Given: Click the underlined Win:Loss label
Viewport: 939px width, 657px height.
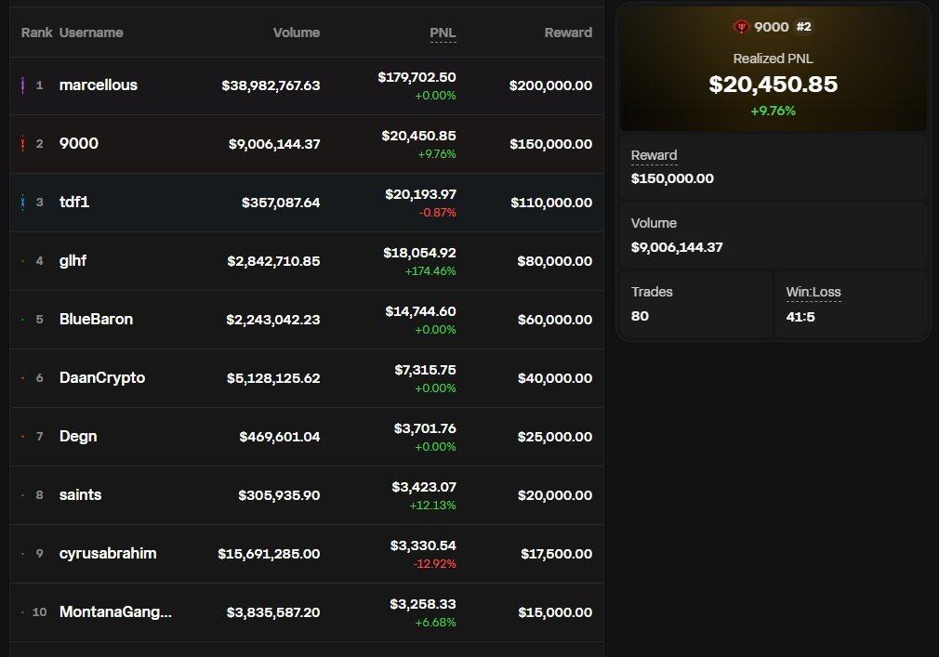Looking at the screenshot, I should 813,292.
